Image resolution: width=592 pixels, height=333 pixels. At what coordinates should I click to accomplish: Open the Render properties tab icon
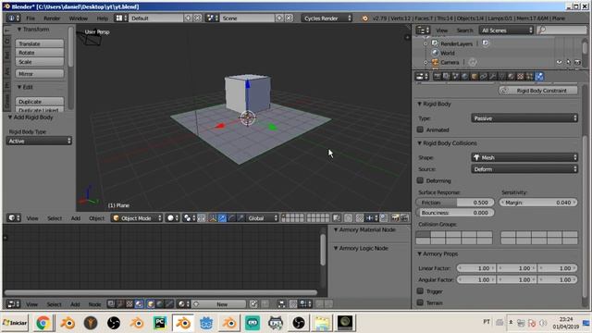pyautogui.click(x=437, y=76)
